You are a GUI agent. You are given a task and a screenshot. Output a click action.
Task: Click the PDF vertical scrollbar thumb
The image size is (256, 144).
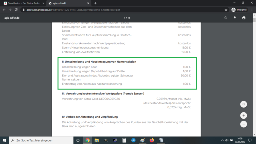click(x=254, y=20)
